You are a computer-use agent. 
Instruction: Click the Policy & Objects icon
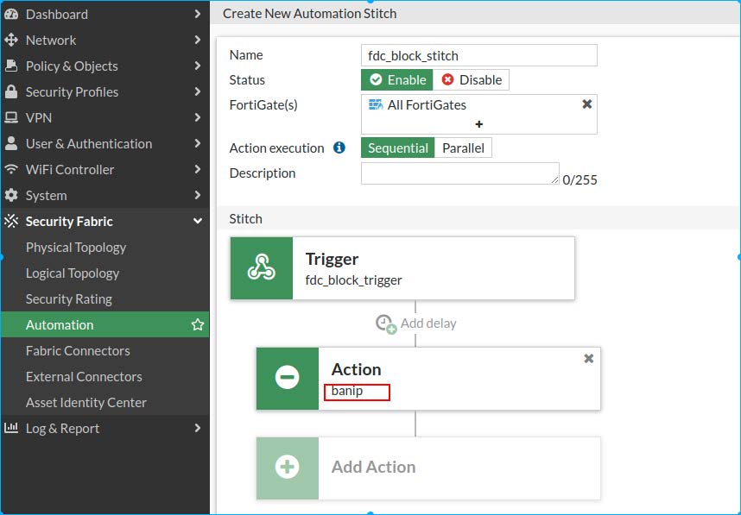coord(11,66)
